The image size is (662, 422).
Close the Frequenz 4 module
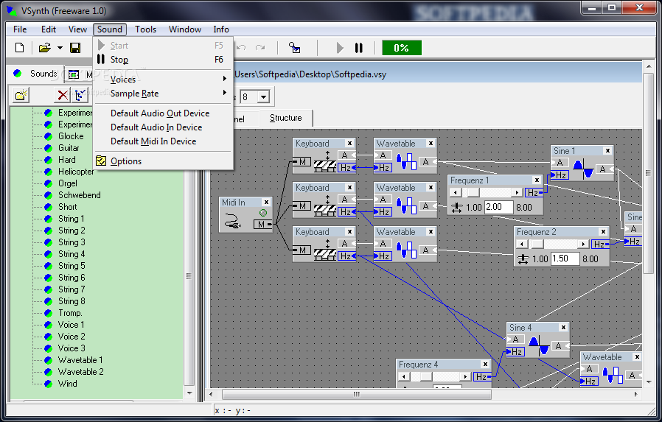(485, 365)
